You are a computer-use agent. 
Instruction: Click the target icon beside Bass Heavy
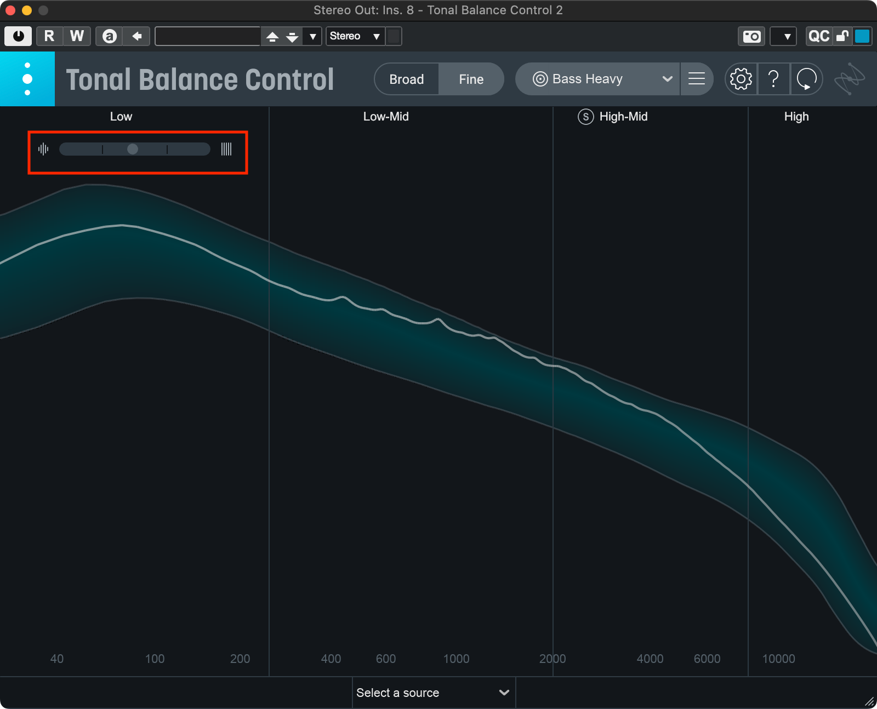[540, 79]
